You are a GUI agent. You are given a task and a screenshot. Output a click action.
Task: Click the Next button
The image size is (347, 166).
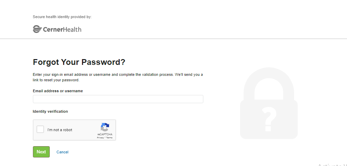[x=41, y=152]
